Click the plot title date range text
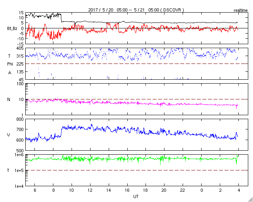This screenshot has width=253, height=202. click(x=136, y=10)
